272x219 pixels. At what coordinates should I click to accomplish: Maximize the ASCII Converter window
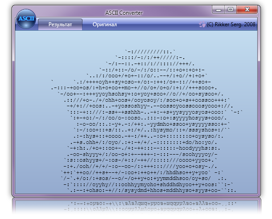tap(231, 9)
